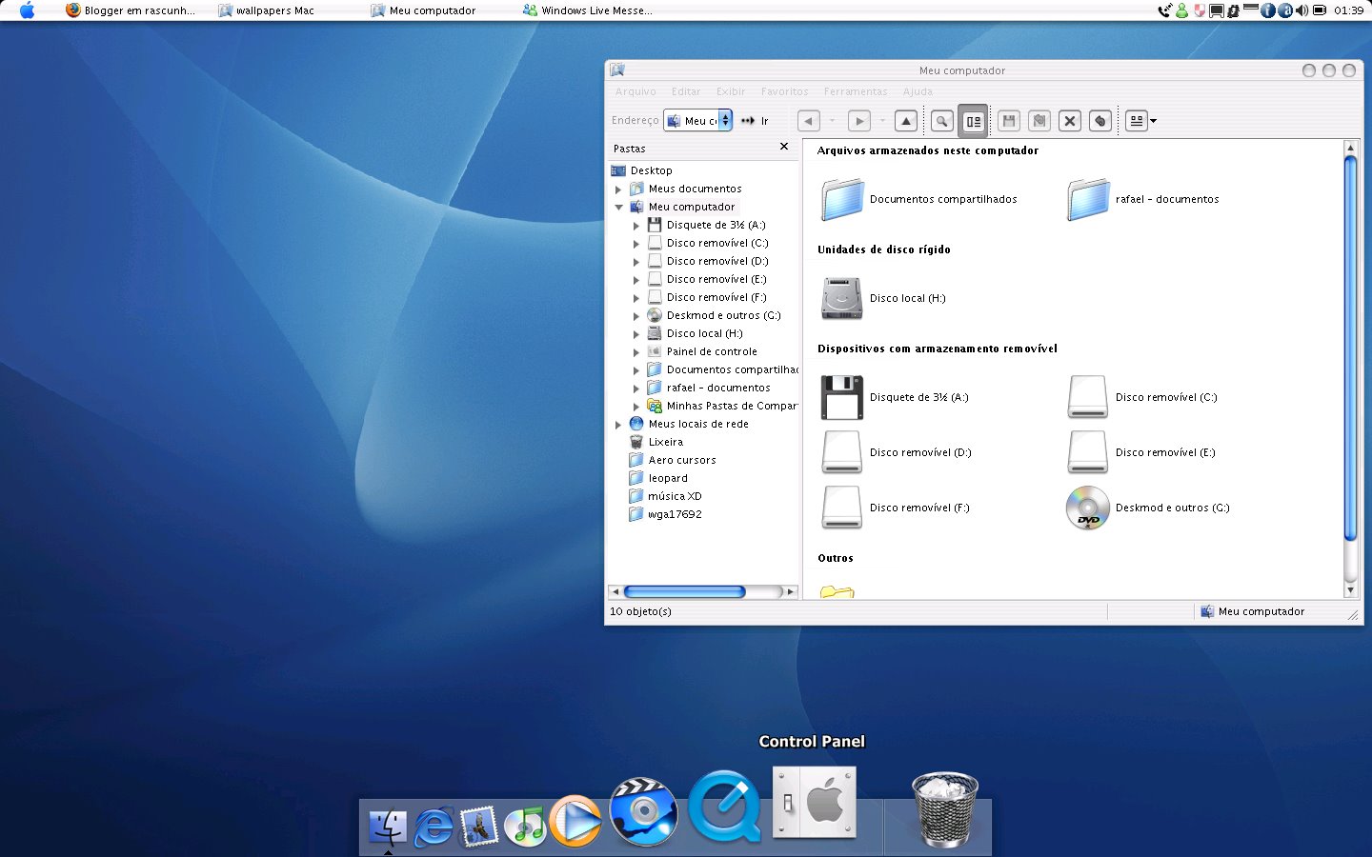This screenshot has height=857, width=1372.
Task: Expand the Meus documentos tree node
Action: pyautogui.click(x=618, y=189)
